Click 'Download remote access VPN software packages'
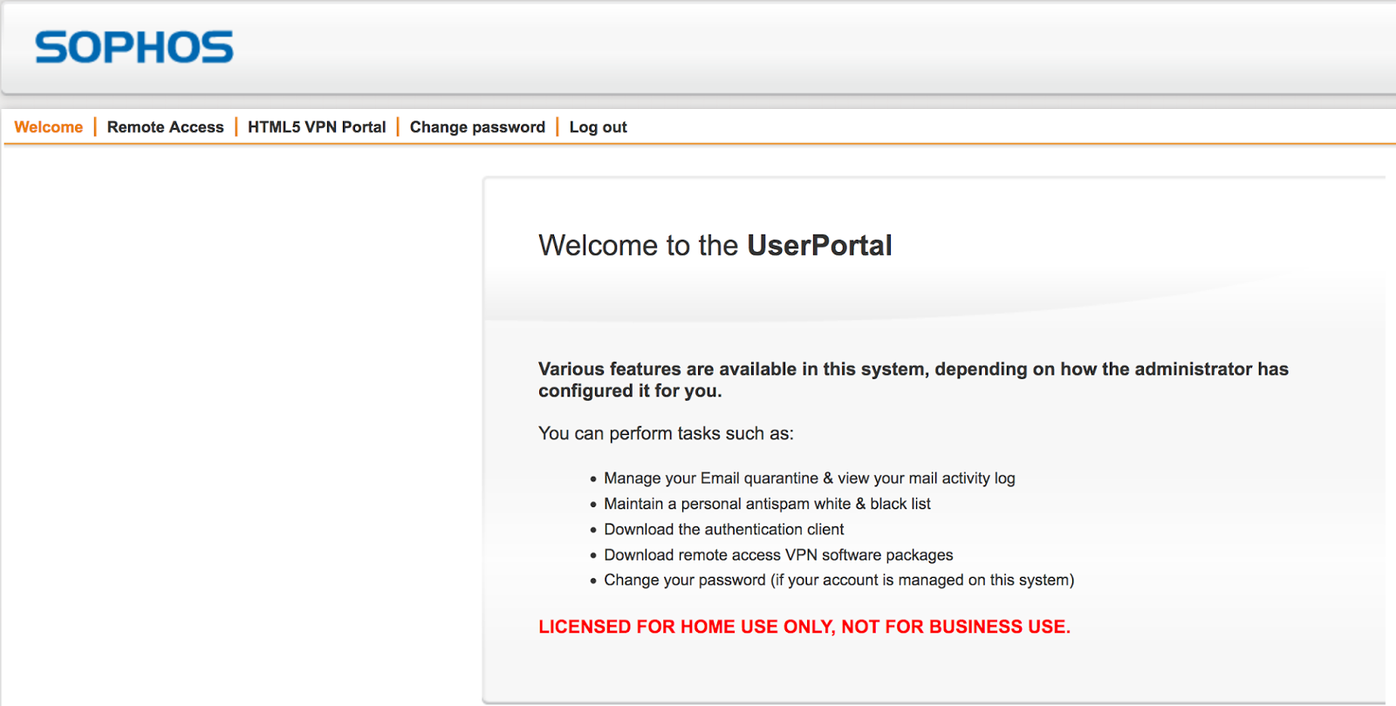 (778, 555)
